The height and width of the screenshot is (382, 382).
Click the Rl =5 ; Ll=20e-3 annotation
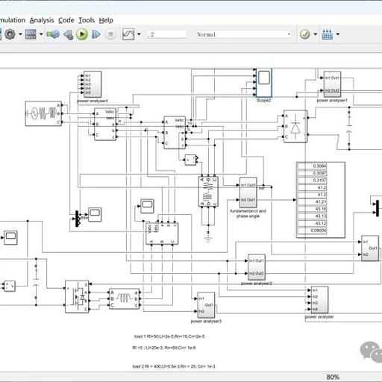pos(164,348)
